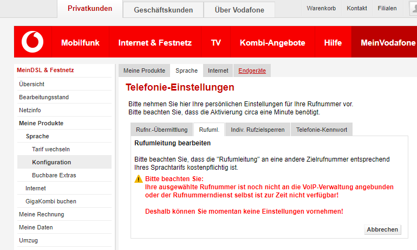The image size is (417, 250).
Task: Open Tarif wechseln in the sidebar
Action: (x=64, y=149)
